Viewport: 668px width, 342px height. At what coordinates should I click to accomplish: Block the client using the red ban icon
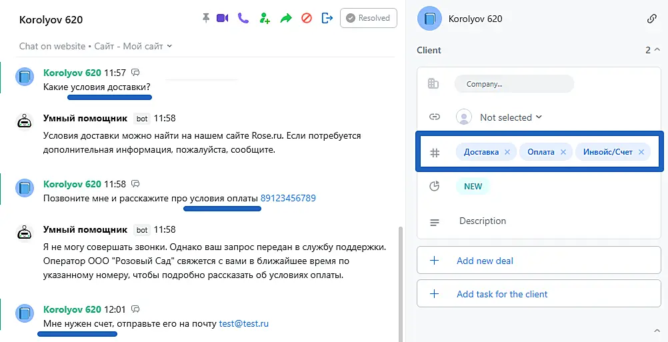point(307,19)
